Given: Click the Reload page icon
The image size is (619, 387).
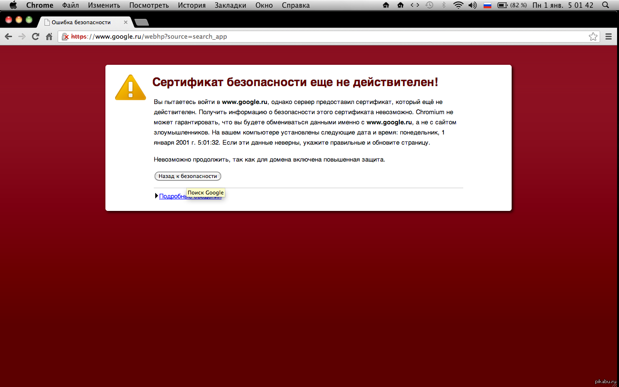Looking at the screenshot, I should (x=35, y=36).
